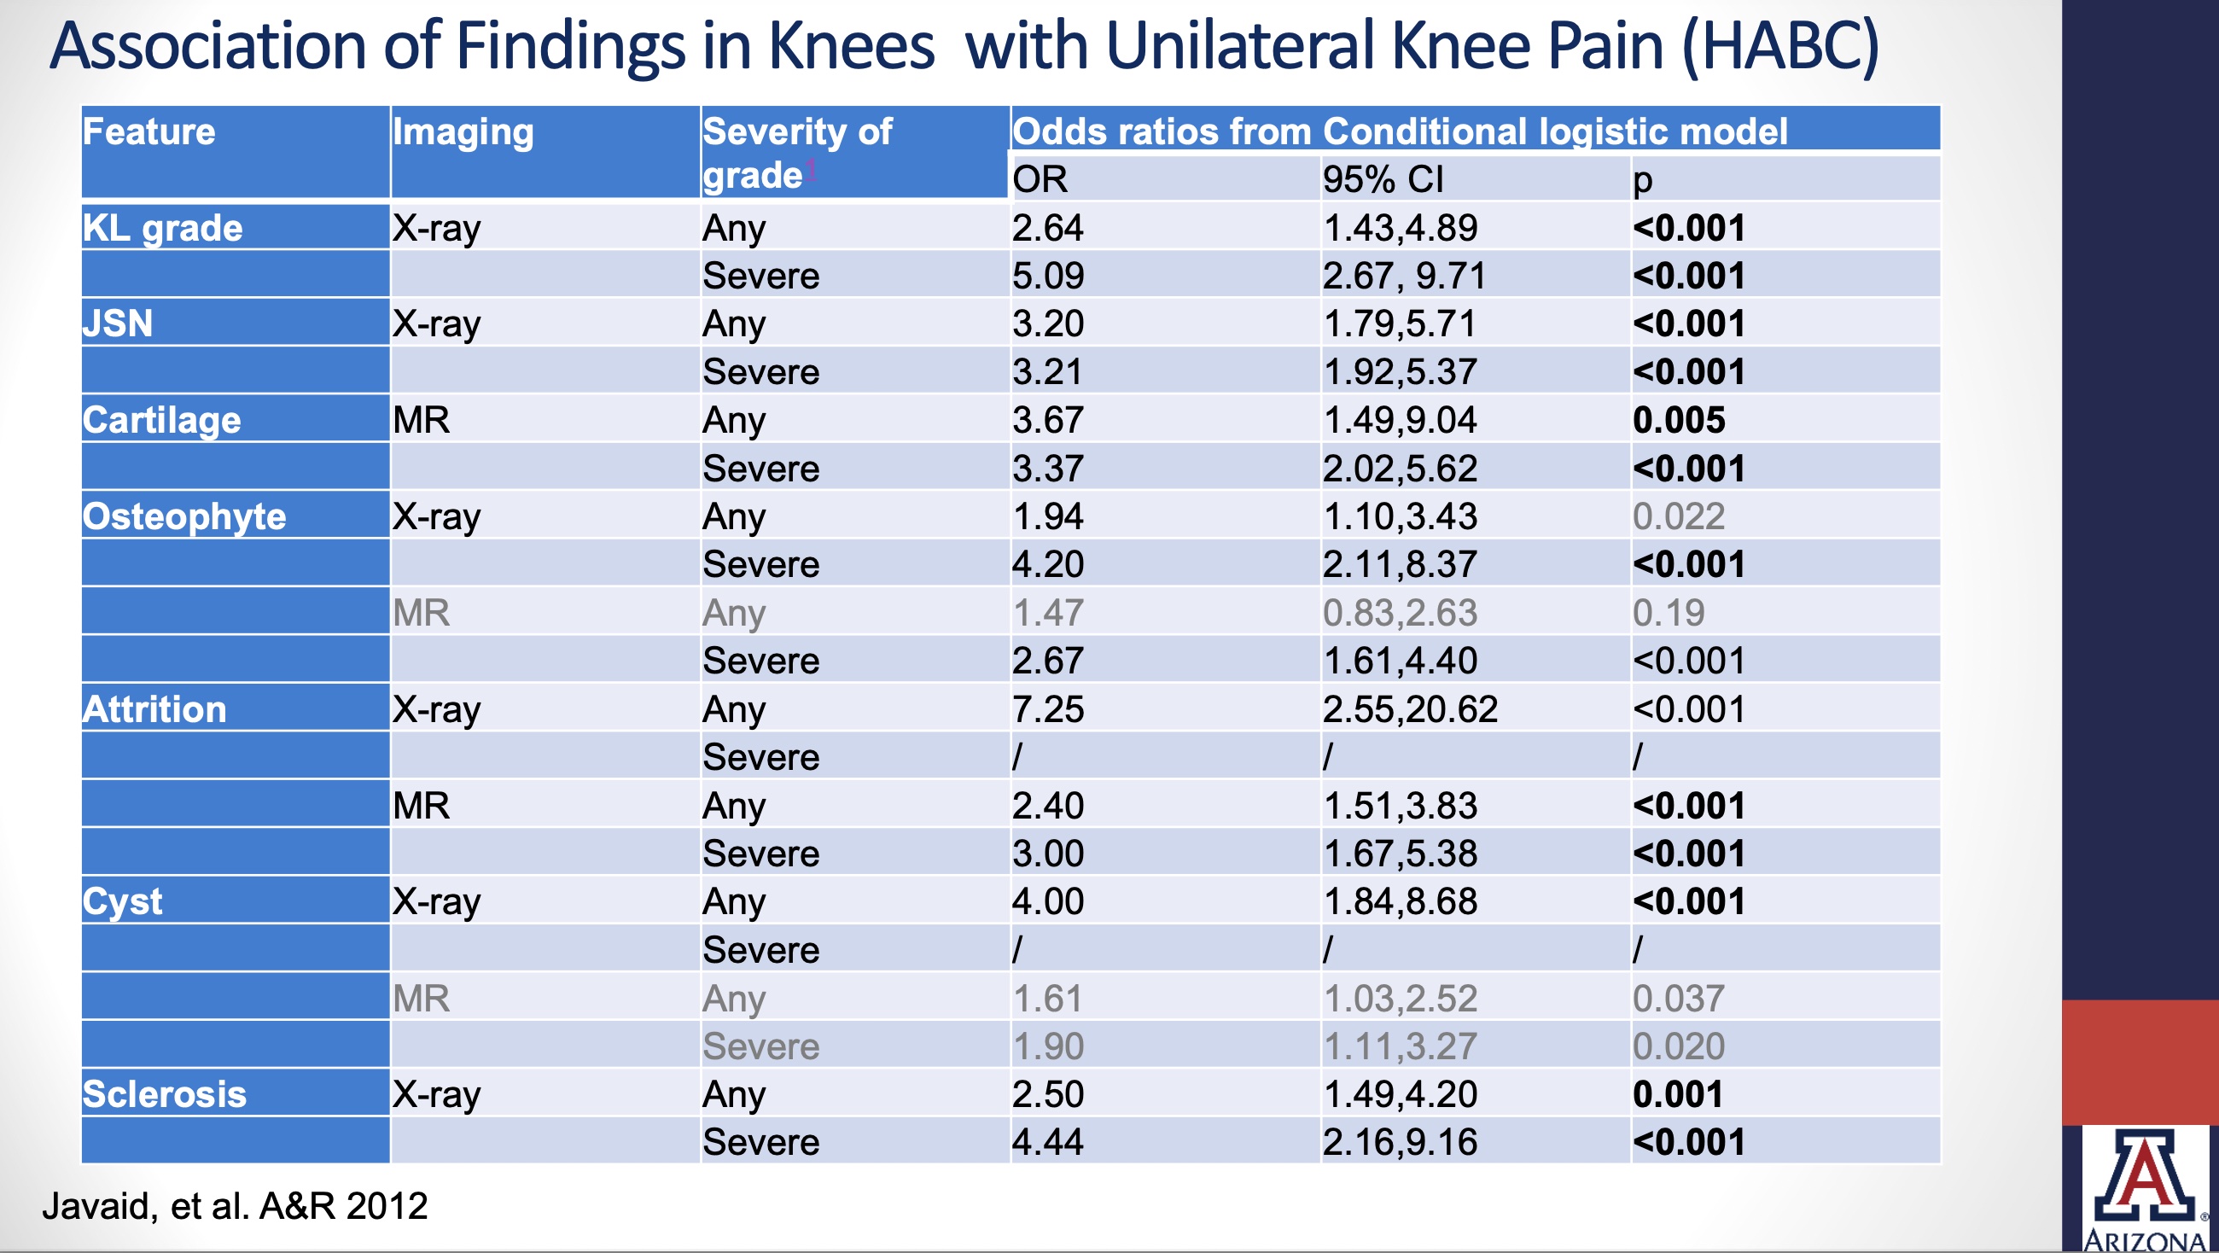Click the 'Attrition' row label
Screen dimensions: 2219x1253
(x=155, y=709)
